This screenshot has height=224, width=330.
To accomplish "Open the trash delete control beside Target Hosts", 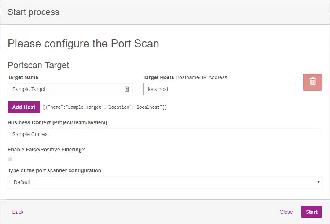I will point(312,82).
